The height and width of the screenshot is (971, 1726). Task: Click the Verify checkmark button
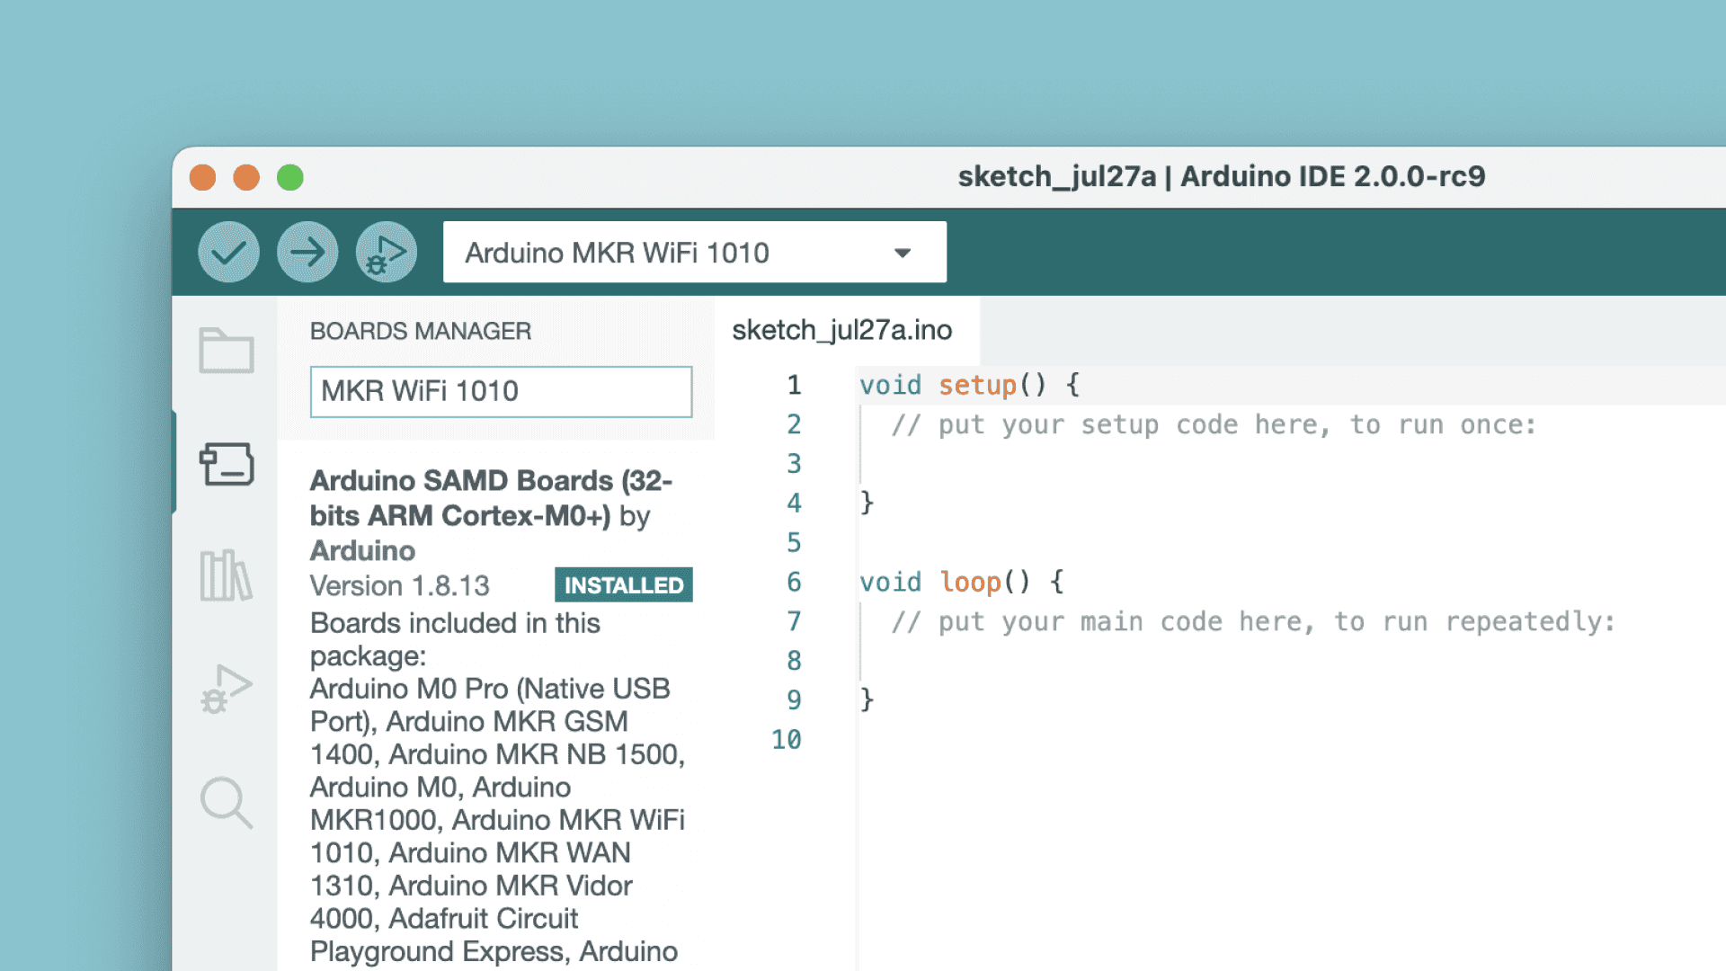tap(228, 252)
